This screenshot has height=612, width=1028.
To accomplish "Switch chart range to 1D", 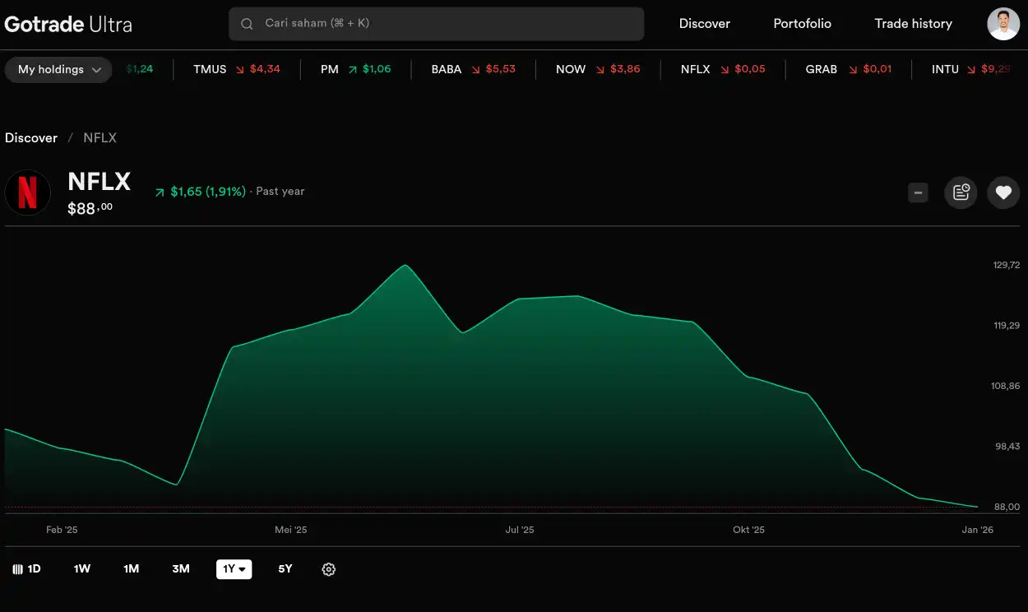I will tap(27, 569).
